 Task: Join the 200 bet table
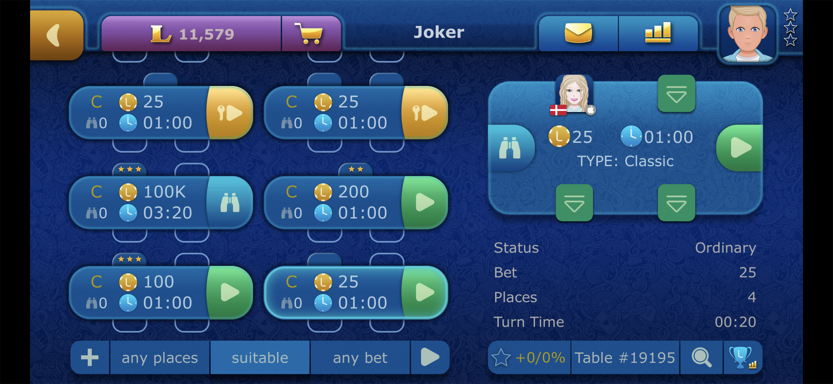pyautogui.click(x=425, y=203)
